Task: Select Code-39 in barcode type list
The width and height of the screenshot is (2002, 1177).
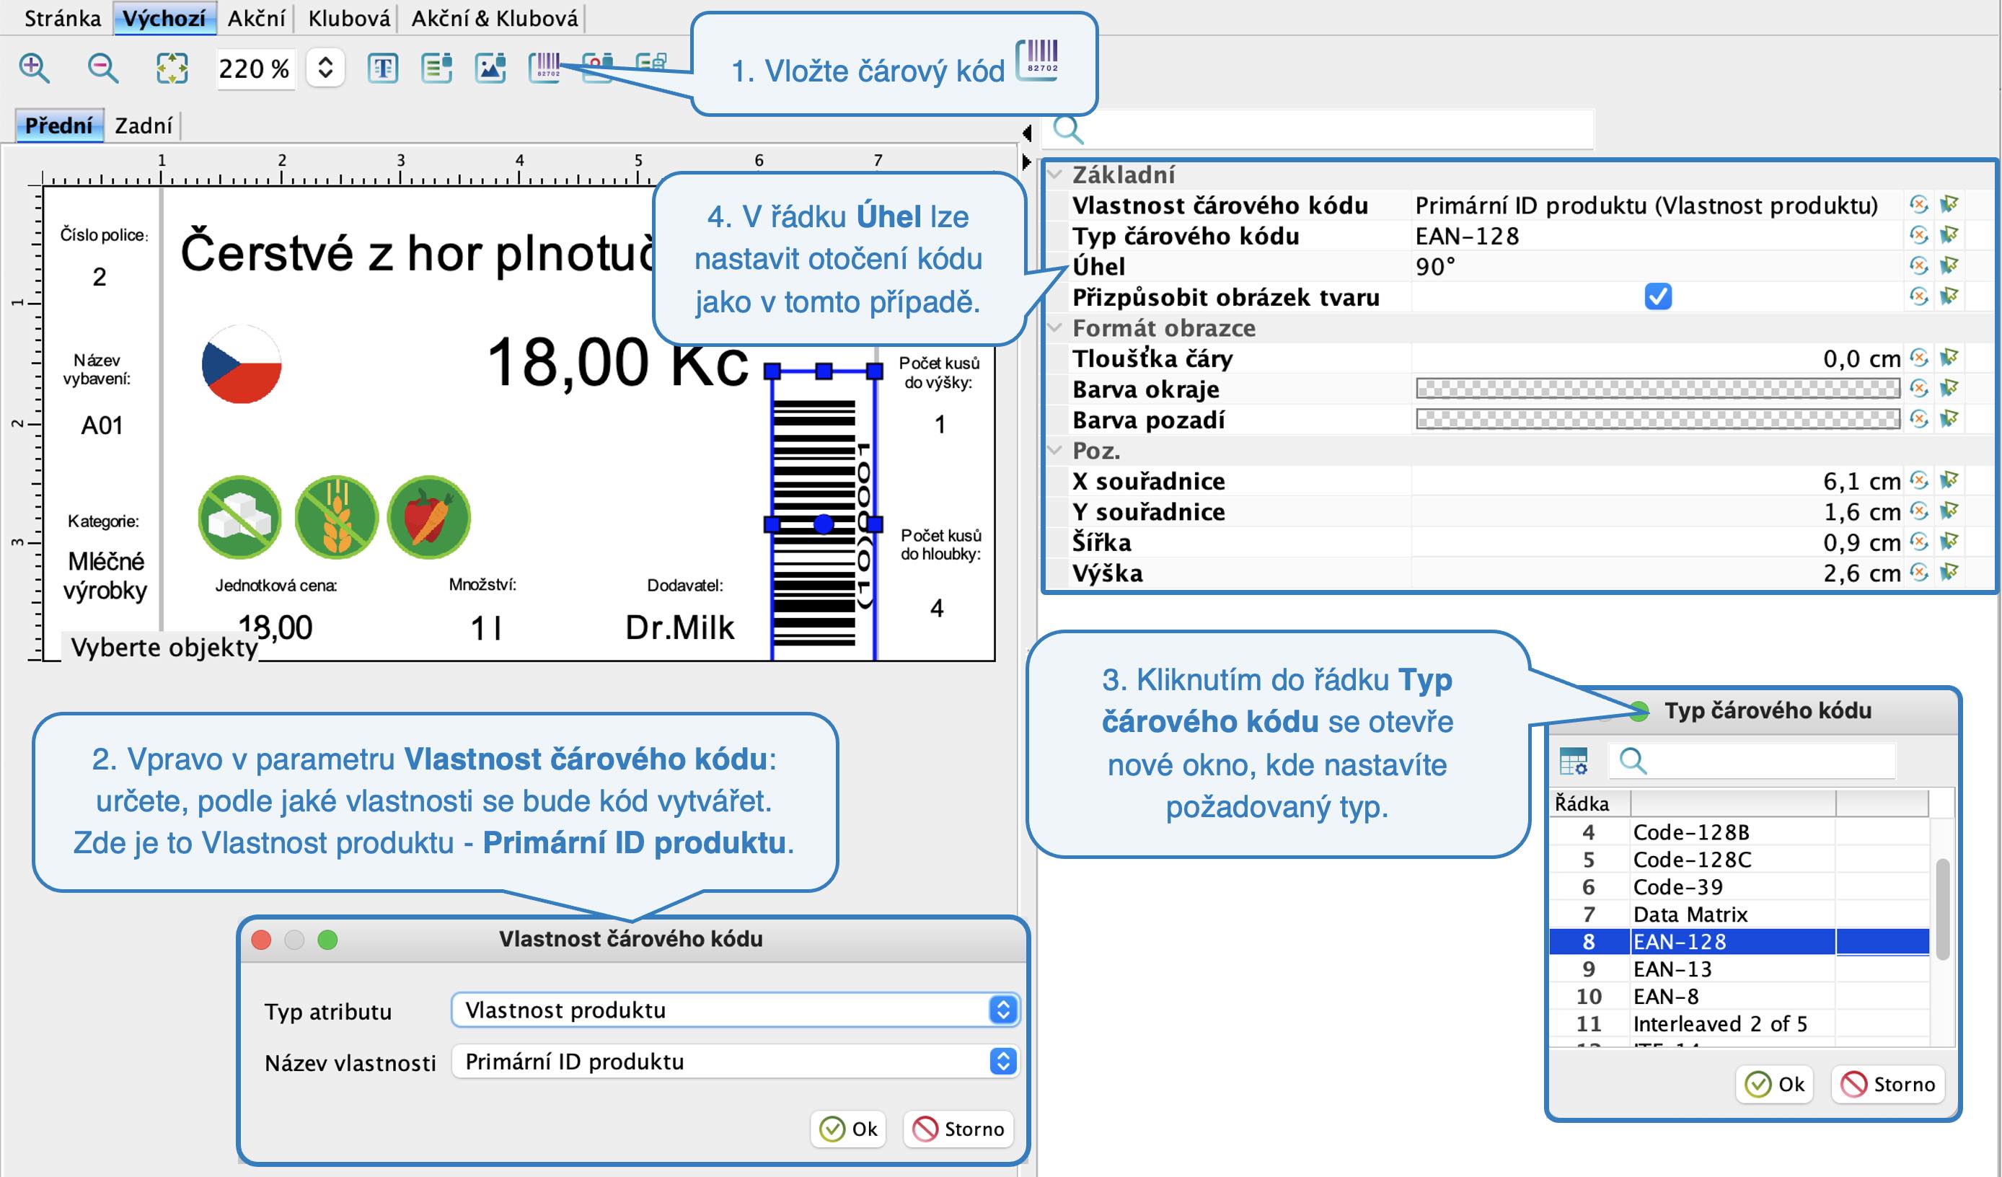Action: tap(1739, 887)
